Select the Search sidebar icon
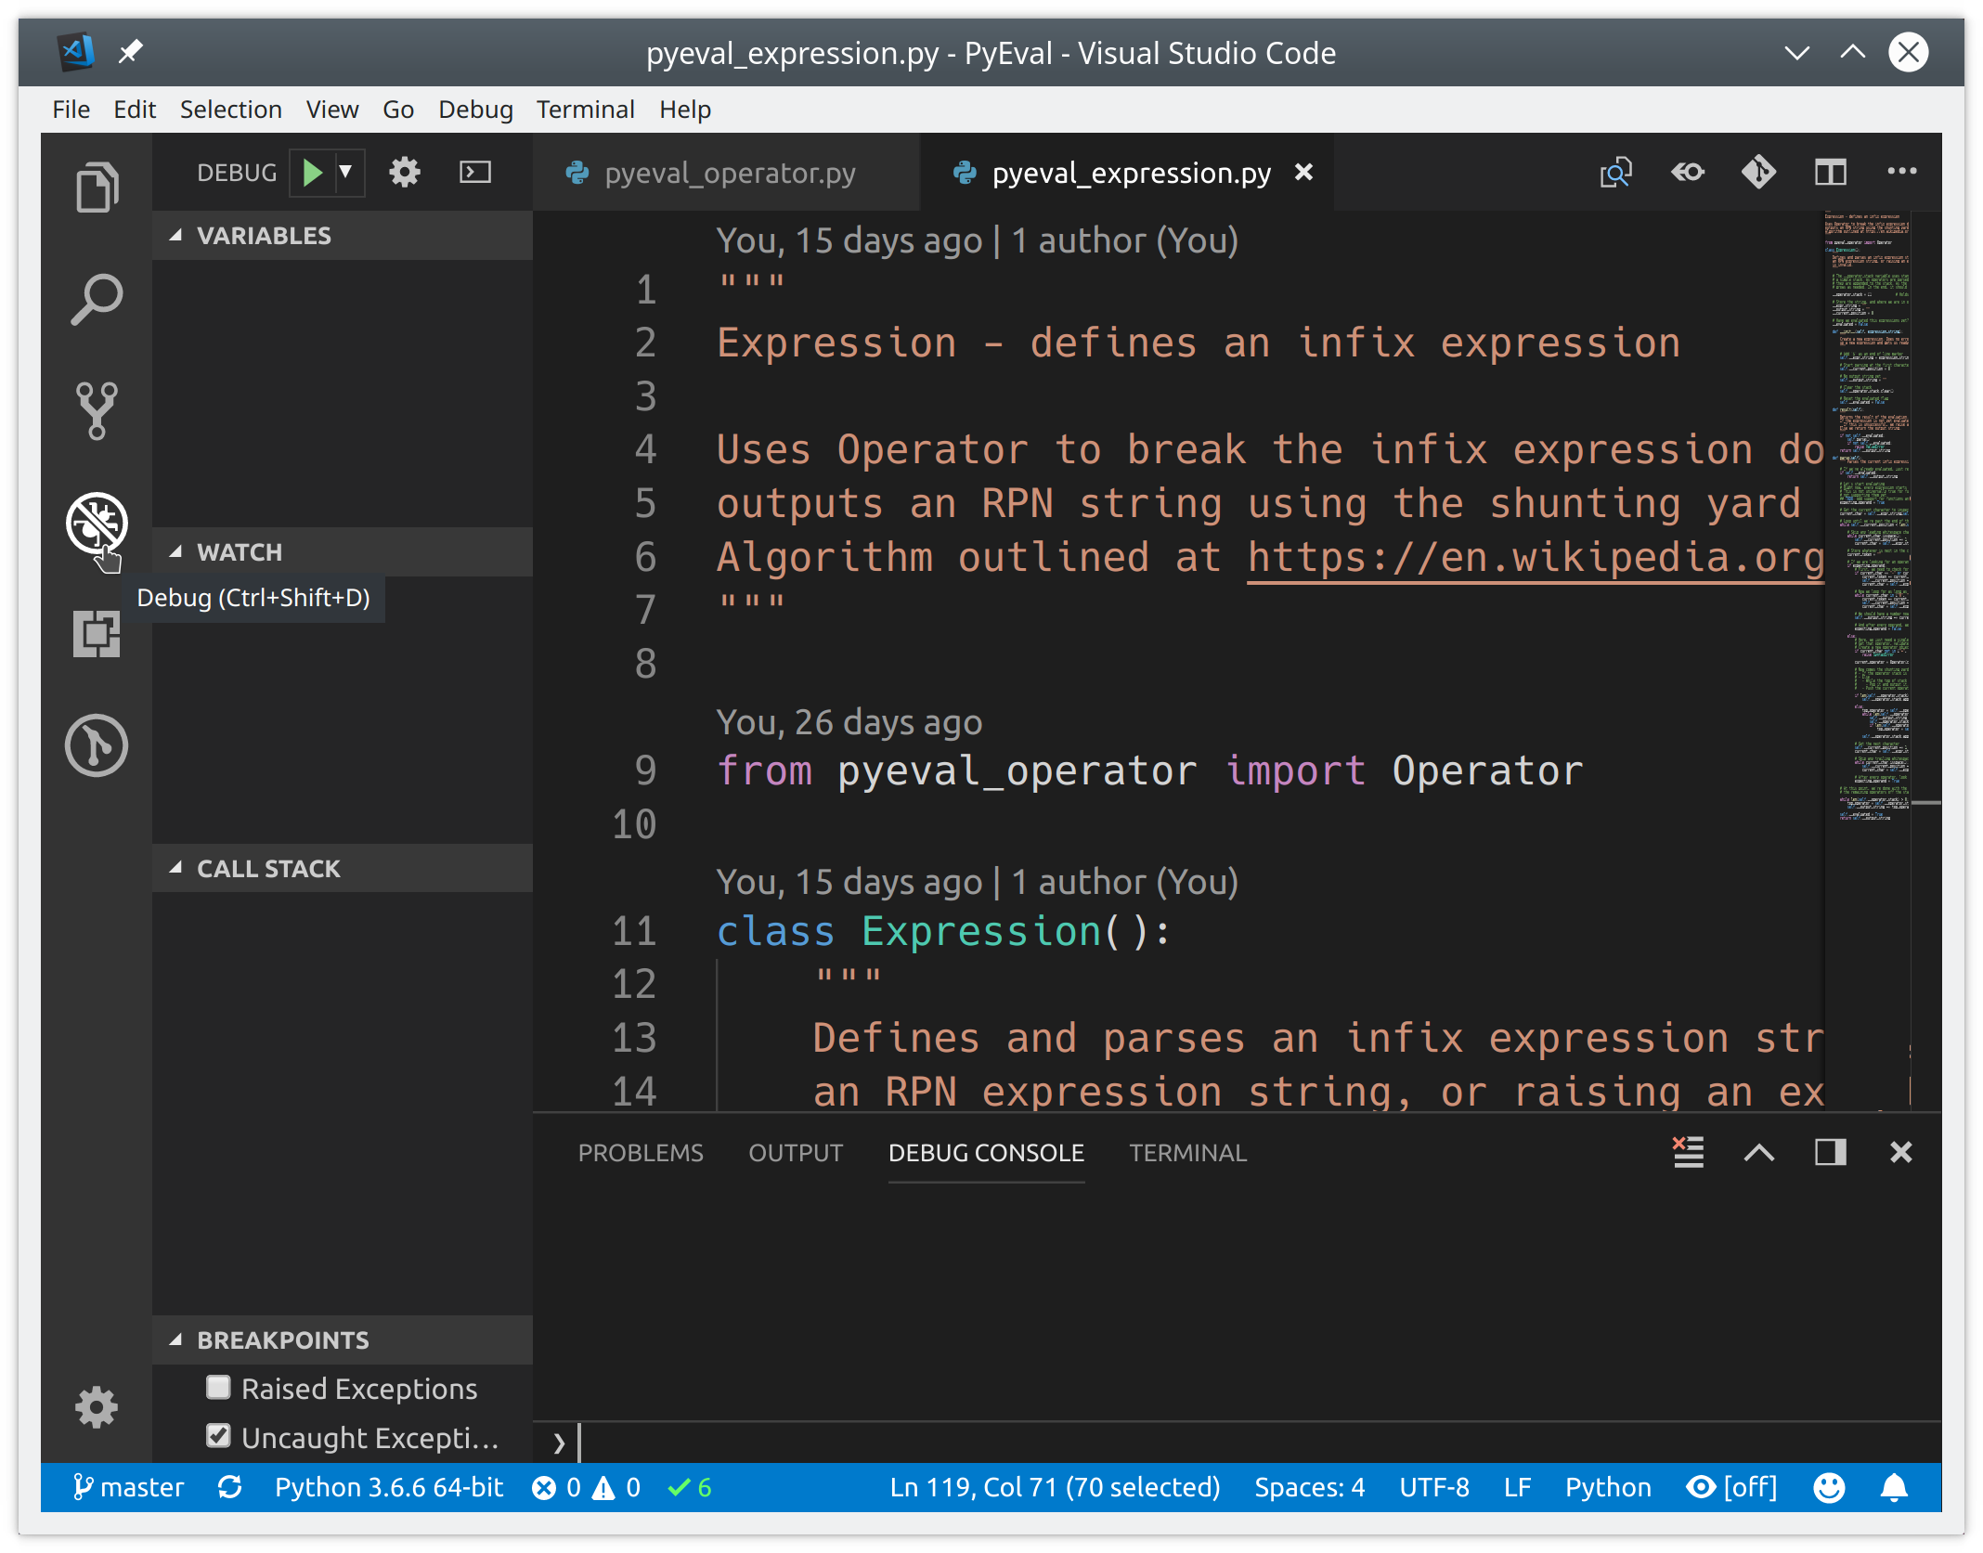 [97, 299]
